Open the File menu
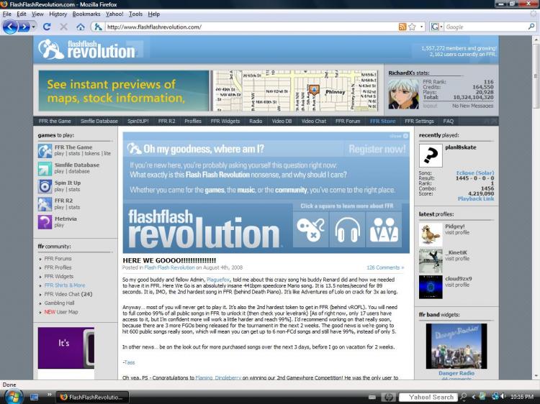This screenshot has width=540, height=404. (7, 14)
